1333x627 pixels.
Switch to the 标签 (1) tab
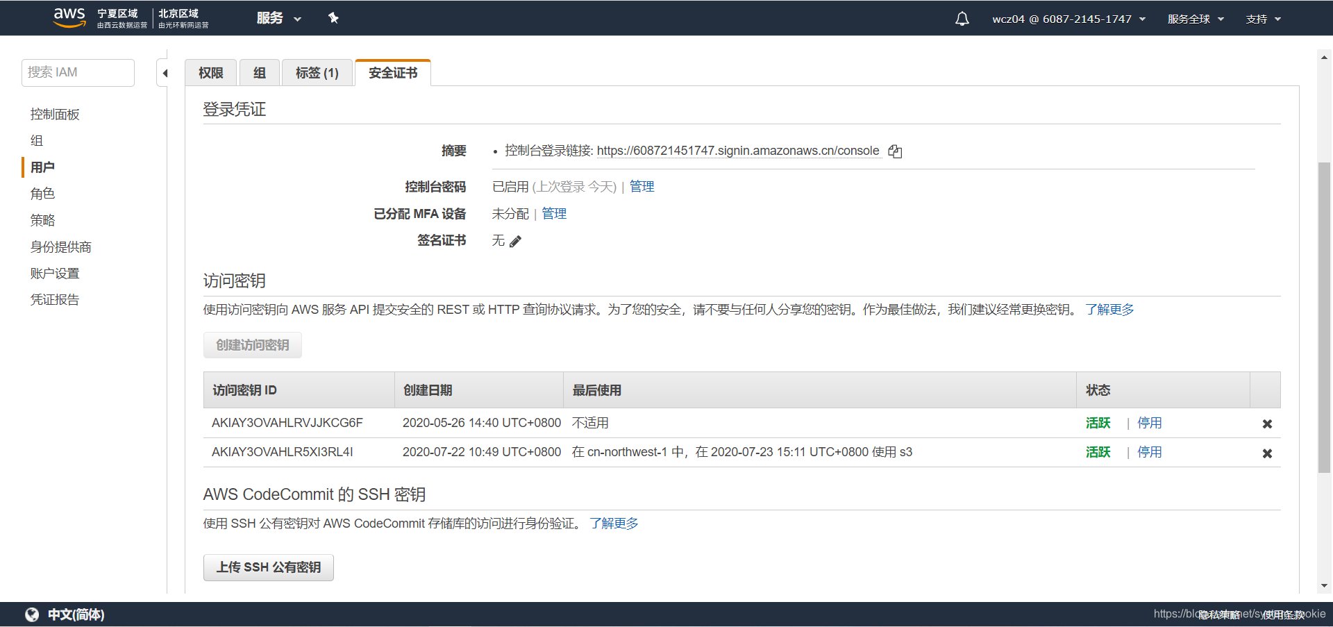pyautogui.click(x=317, y=73)
